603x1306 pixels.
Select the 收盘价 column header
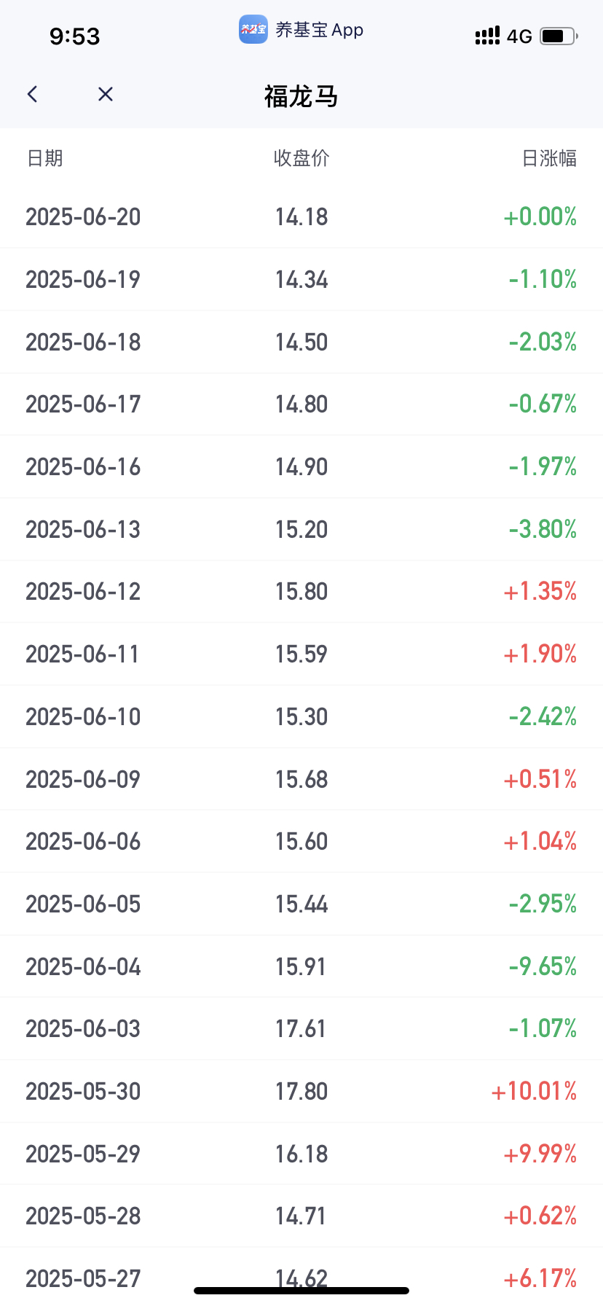[301, 158]
